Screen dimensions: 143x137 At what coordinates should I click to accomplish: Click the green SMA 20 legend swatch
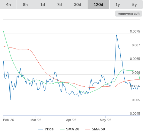click(62, 129)
